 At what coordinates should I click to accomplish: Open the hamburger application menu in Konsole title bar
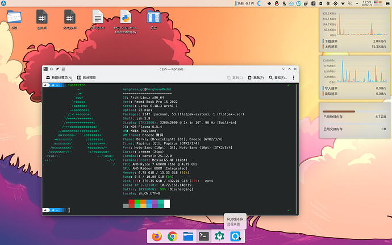(63, 69)
